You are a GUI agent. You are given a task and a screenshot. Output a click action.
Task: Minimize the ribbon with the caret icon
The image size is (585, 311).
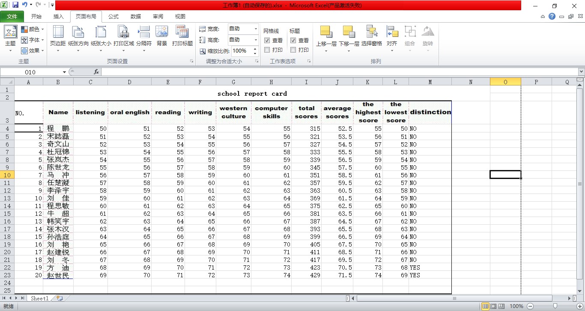pos(543,16)
